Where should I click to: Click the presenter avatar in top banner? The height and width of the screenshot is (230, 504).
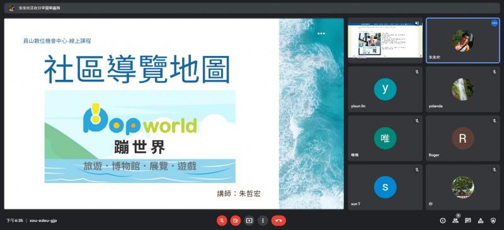[x=12, y=8]
